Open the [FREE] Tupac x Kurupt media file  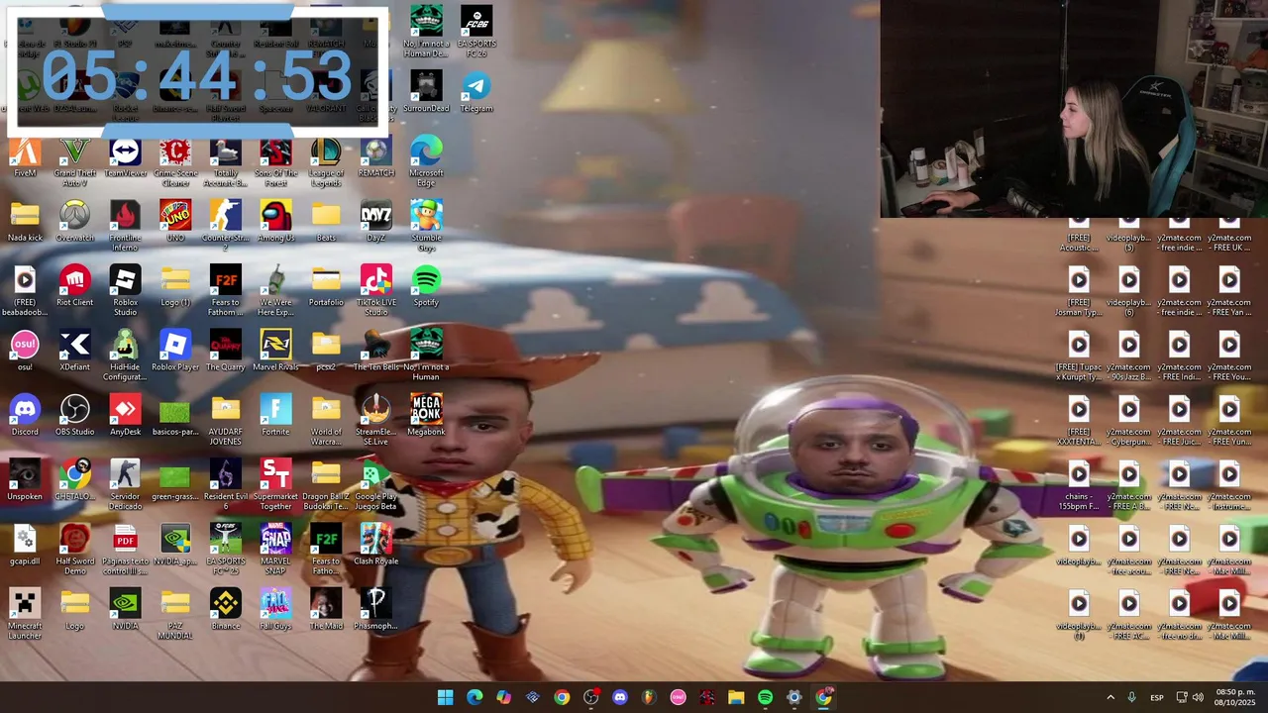coord(1079,356)
